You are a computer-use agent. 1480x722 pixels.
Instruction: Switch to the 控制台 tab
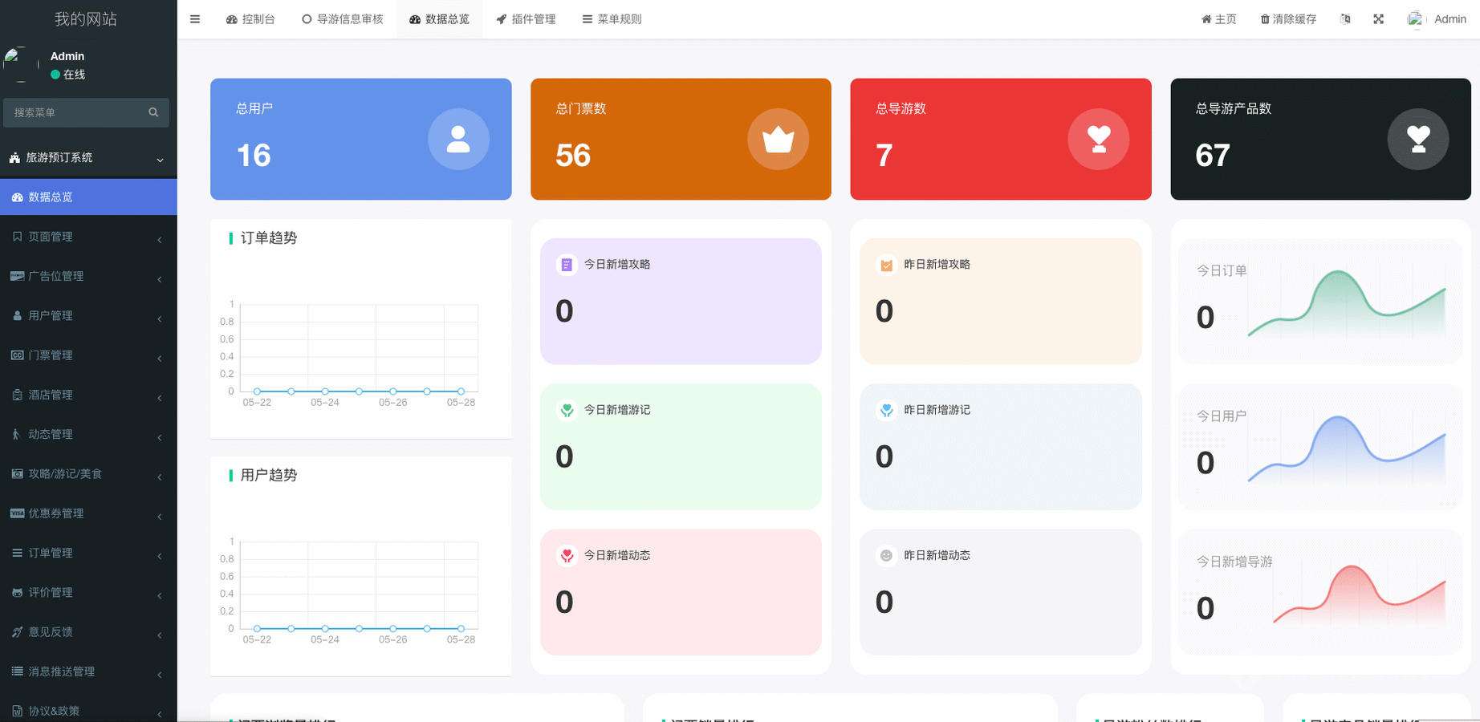(250, 19)
